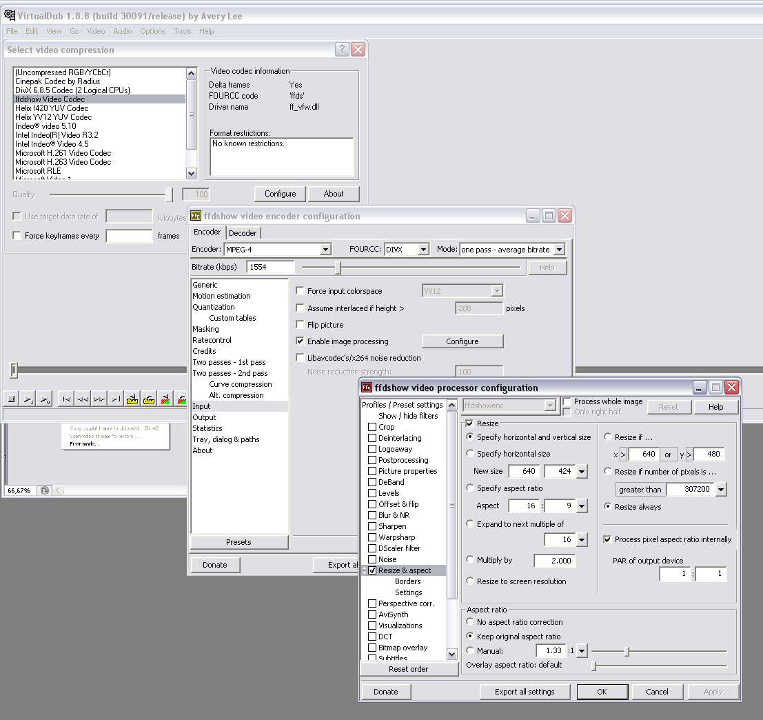Open the Encoder MPEG-4 dropdown

(325, 250)
